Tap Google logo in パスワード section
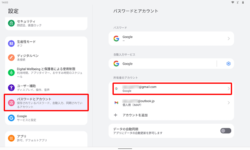Viewport: 250px width, 150px height. [116, 39]
